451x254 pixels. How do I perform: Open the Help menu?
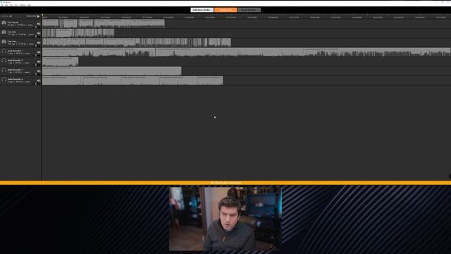point(29,5)
